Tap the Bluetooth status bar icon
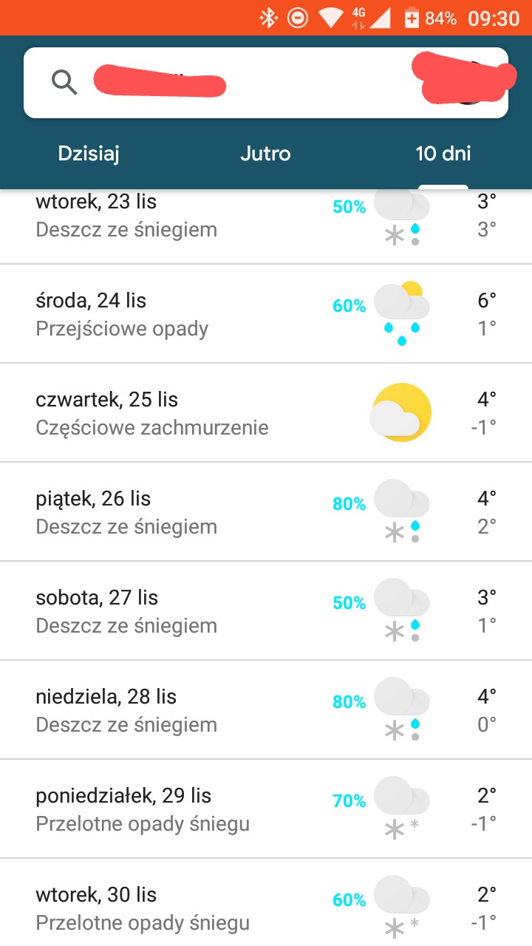Viewport: 532px width, 946px height. 267,18
